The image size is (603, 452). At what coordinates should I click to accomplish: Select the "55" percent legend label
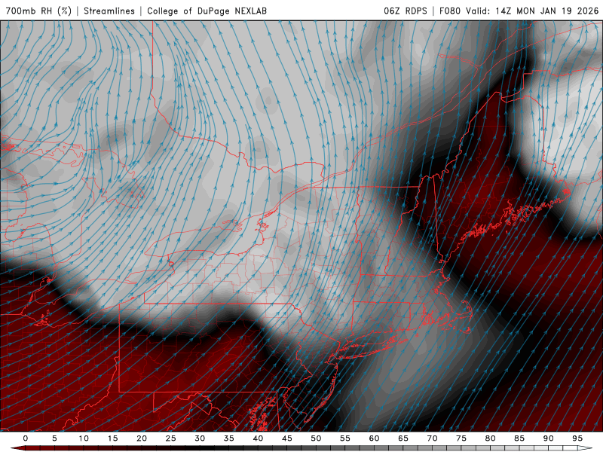[345, 438]
